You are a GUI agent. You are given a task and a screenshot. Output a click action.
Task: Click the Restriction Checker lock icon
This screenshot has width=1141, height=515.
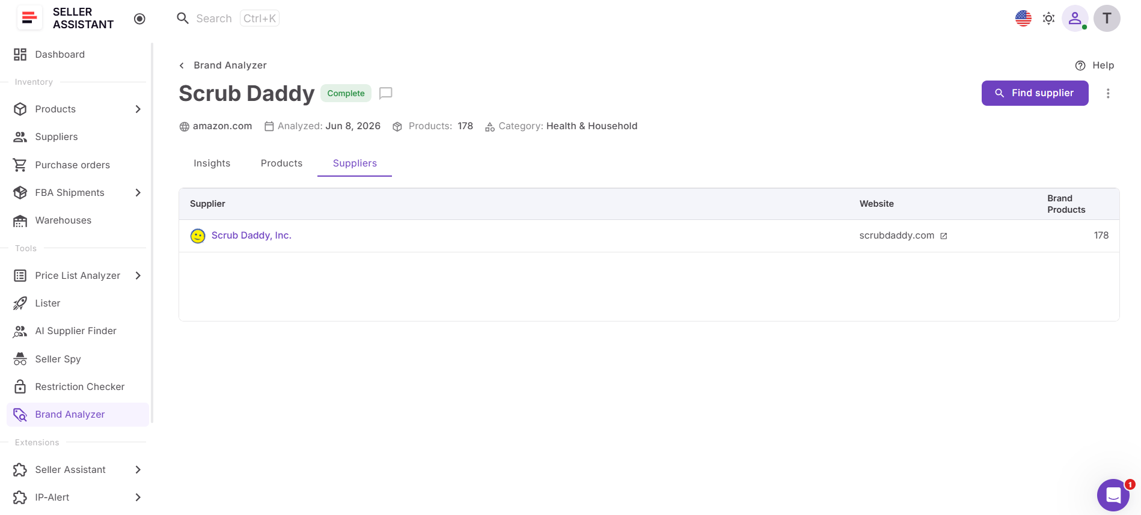(20, 387)
